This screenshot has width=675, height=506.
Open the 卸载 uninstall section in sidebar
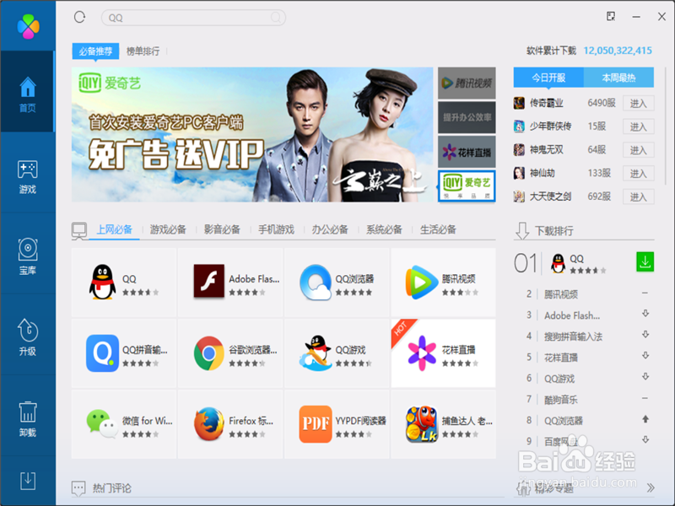[x=28, y=418]
